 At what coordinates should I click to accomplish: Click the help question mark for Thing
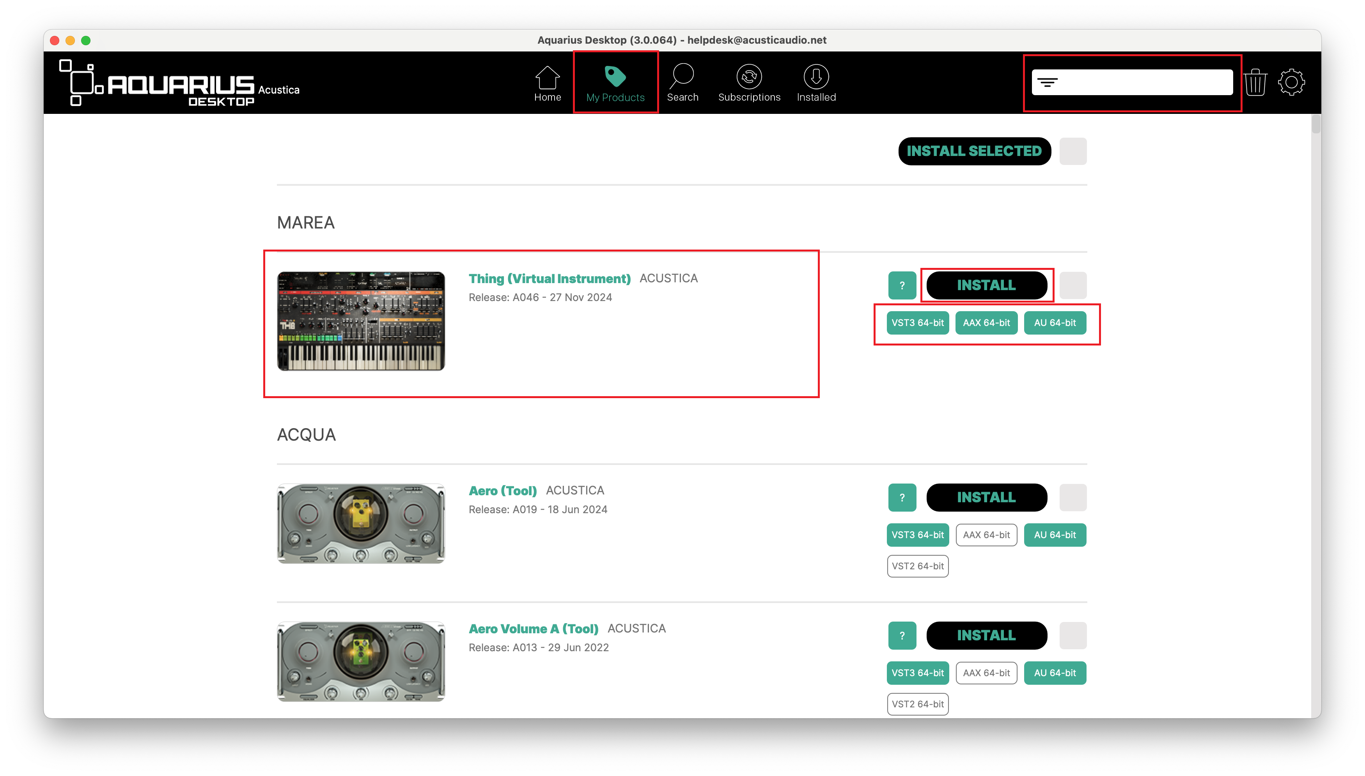(x=902, y=285)
